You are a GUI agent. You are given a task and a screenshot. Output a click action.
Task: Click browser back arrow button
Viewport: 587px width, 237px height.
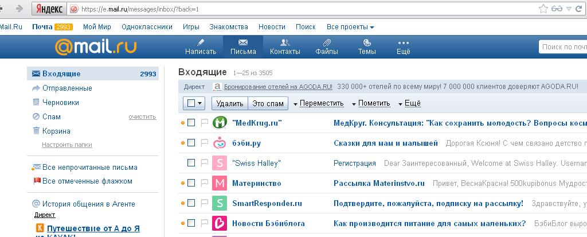(20, 9)
